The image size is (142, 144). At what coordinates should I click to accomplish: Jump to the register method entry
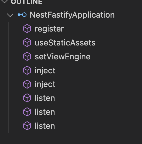(x=49, y=29)
